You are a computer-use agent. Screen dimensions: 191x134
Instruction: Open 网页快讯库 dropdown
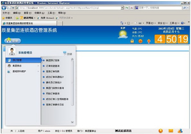(64, 18)
